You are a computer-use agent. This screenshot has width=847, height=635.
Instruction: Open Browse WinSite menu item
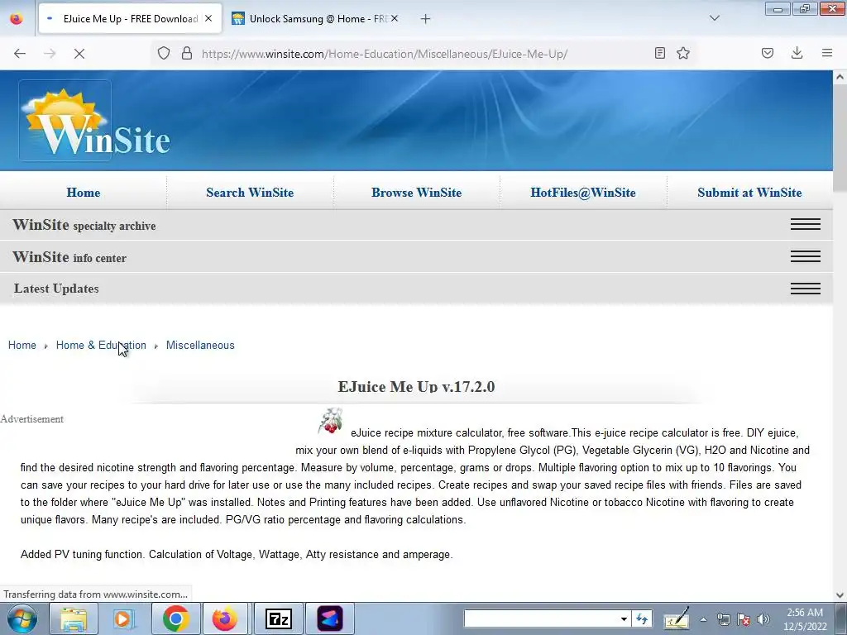click(x=417, y=193)
